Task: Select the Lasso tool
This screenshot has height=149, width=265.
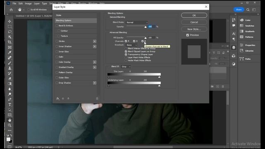Action: tap(10, 32)
